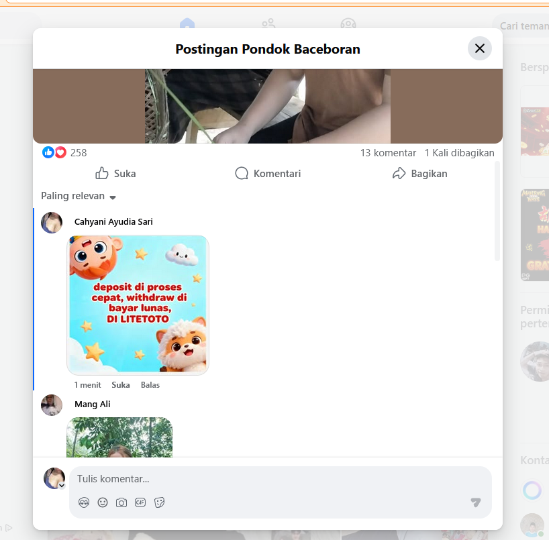Click the Tulis komentar input field
This screenshot has height=540, width=549.
[280, 479]
